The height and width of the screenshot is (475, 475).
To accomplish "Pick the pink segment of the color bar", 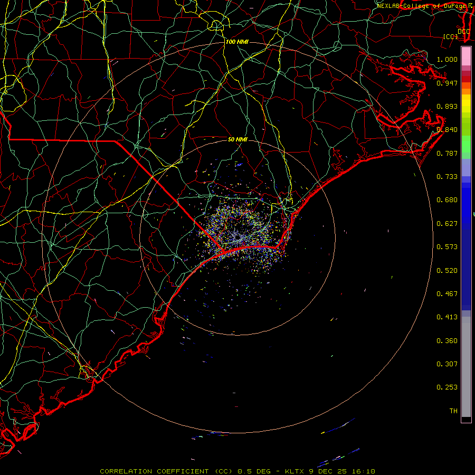I will coord(466,56).
